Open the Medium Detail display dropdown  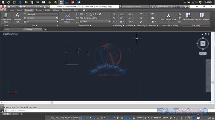161,118
